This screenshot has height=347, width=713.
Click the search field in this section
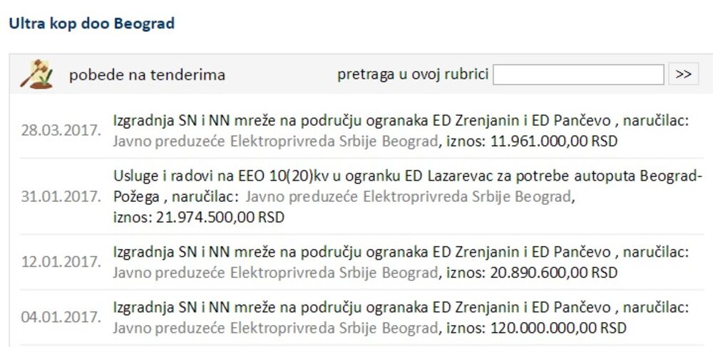coord(578,75)
